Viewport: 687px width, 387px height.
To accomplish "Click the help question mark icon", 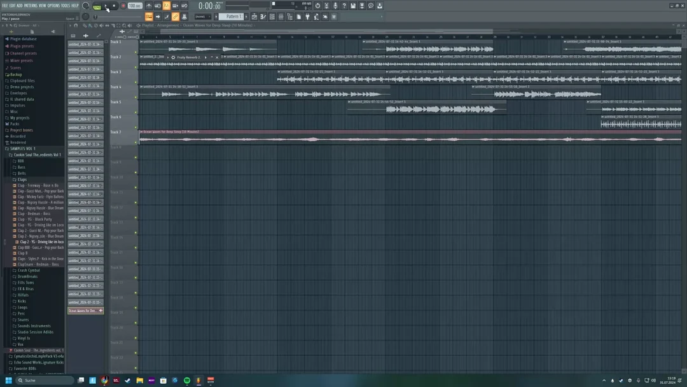I will (x=345, y=5).
